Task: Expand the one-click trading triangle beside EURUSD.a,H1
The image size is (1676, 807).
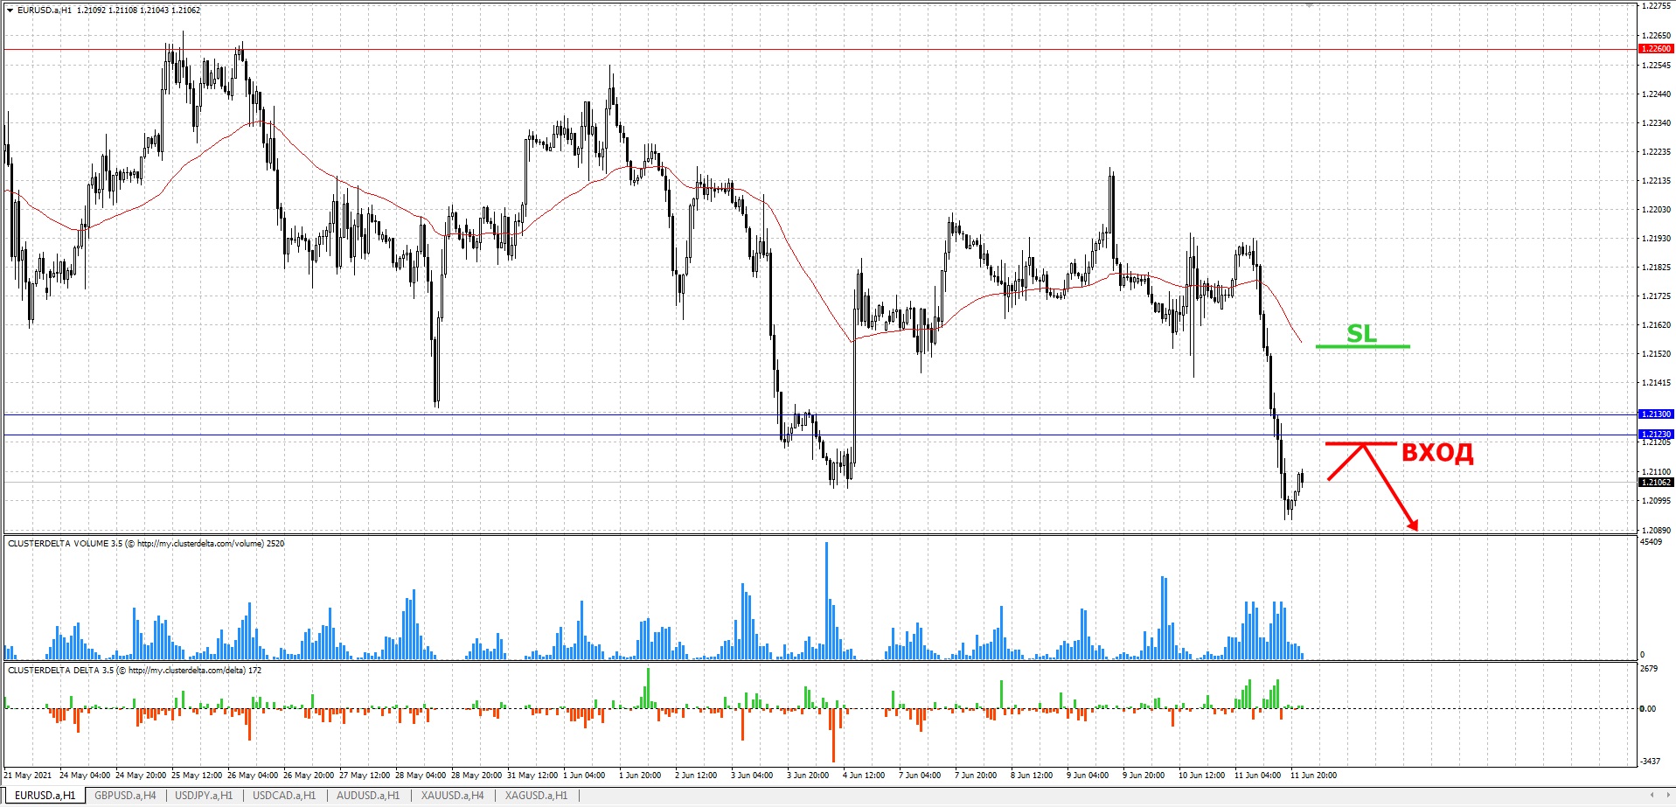Action: tap(10, 10)
